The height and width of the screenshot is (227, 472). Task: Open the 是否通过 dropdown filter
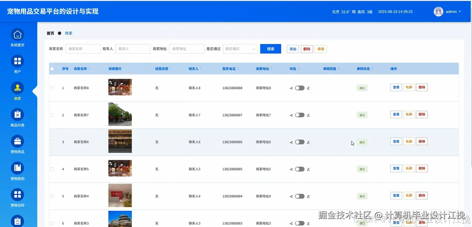[x=240, y=49]
